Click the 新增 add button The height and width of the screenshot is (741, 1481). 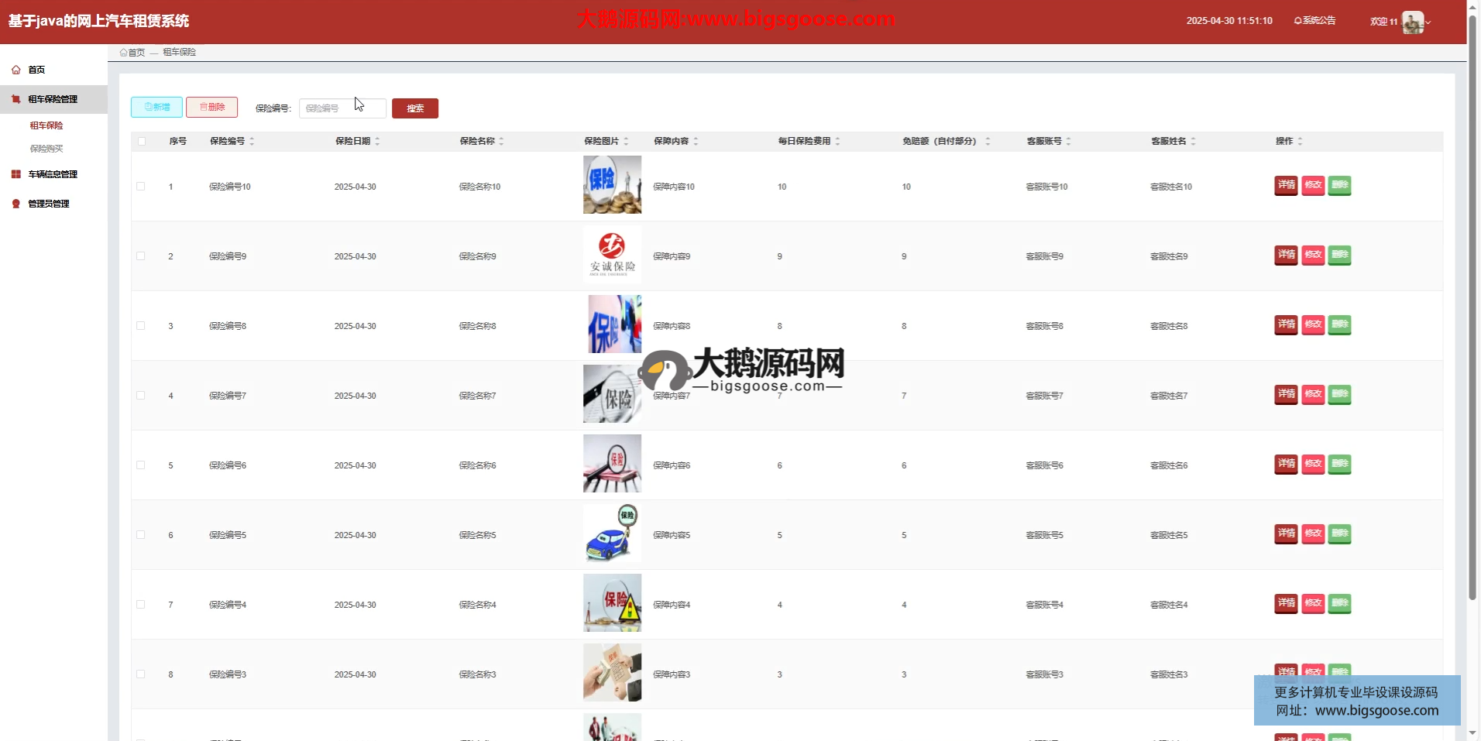[156, 107]
